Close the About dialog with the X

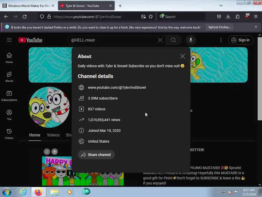tap(183, 56)
